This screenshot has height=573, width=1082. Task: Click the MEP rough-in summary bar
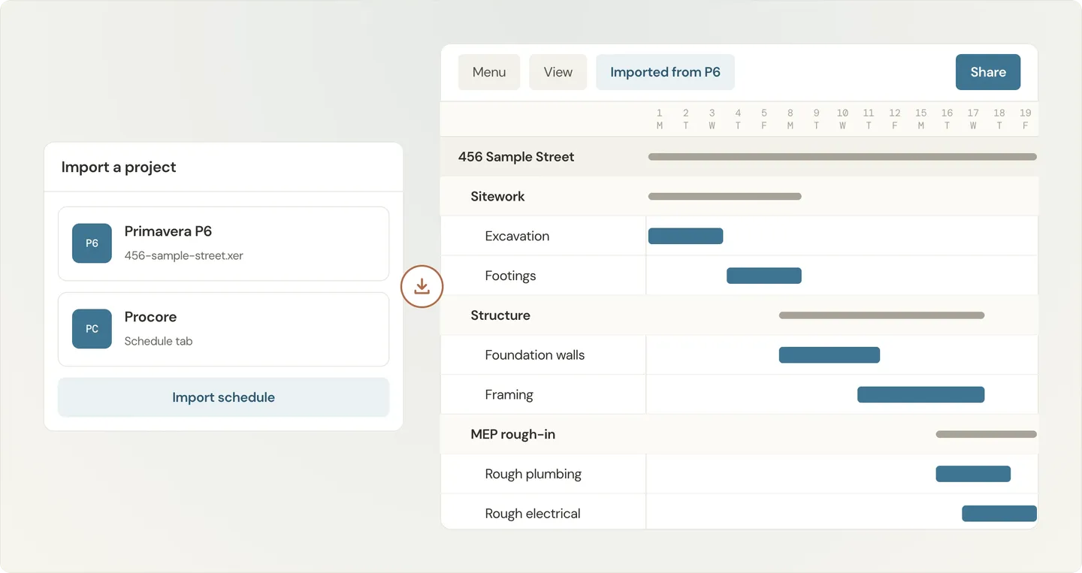(986, 434)
